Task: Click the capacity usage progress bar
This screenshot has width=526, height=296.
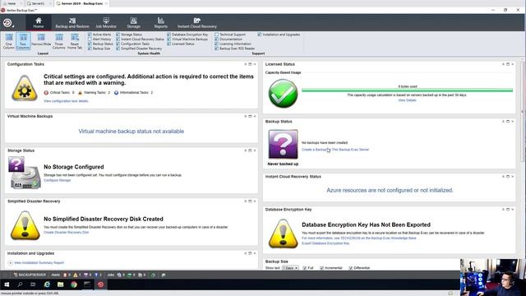Action: 408,90
